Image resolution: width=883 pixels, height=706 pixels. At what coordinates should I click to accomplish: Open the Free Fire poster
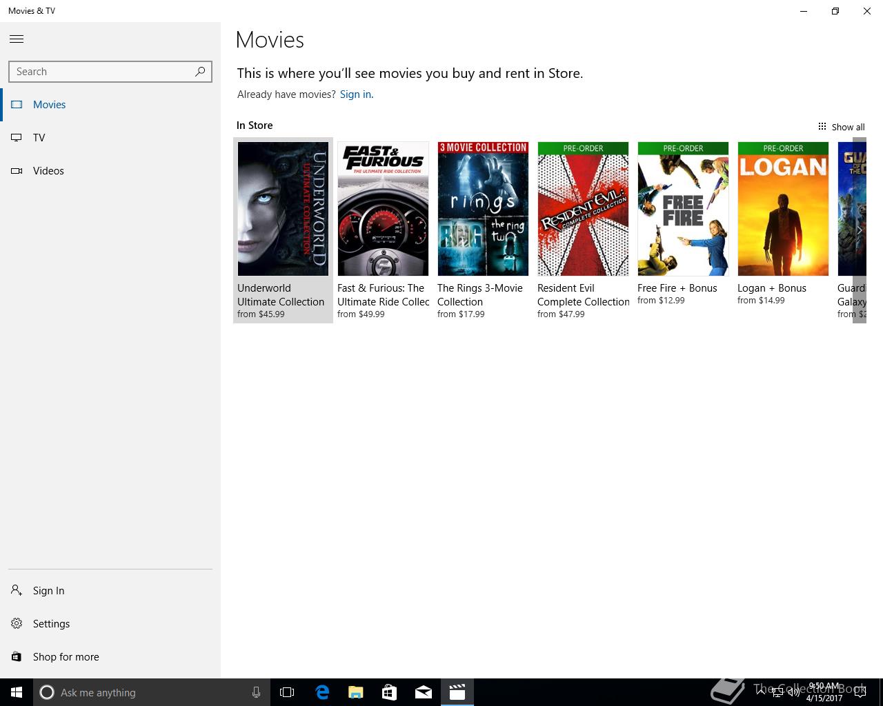[683, 209]
